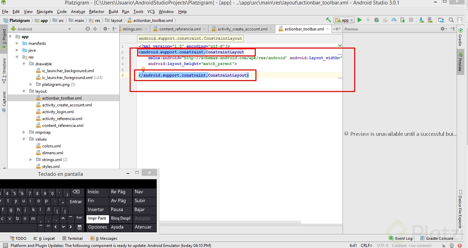Click the Make Project hammer icon

coord(328,20)
